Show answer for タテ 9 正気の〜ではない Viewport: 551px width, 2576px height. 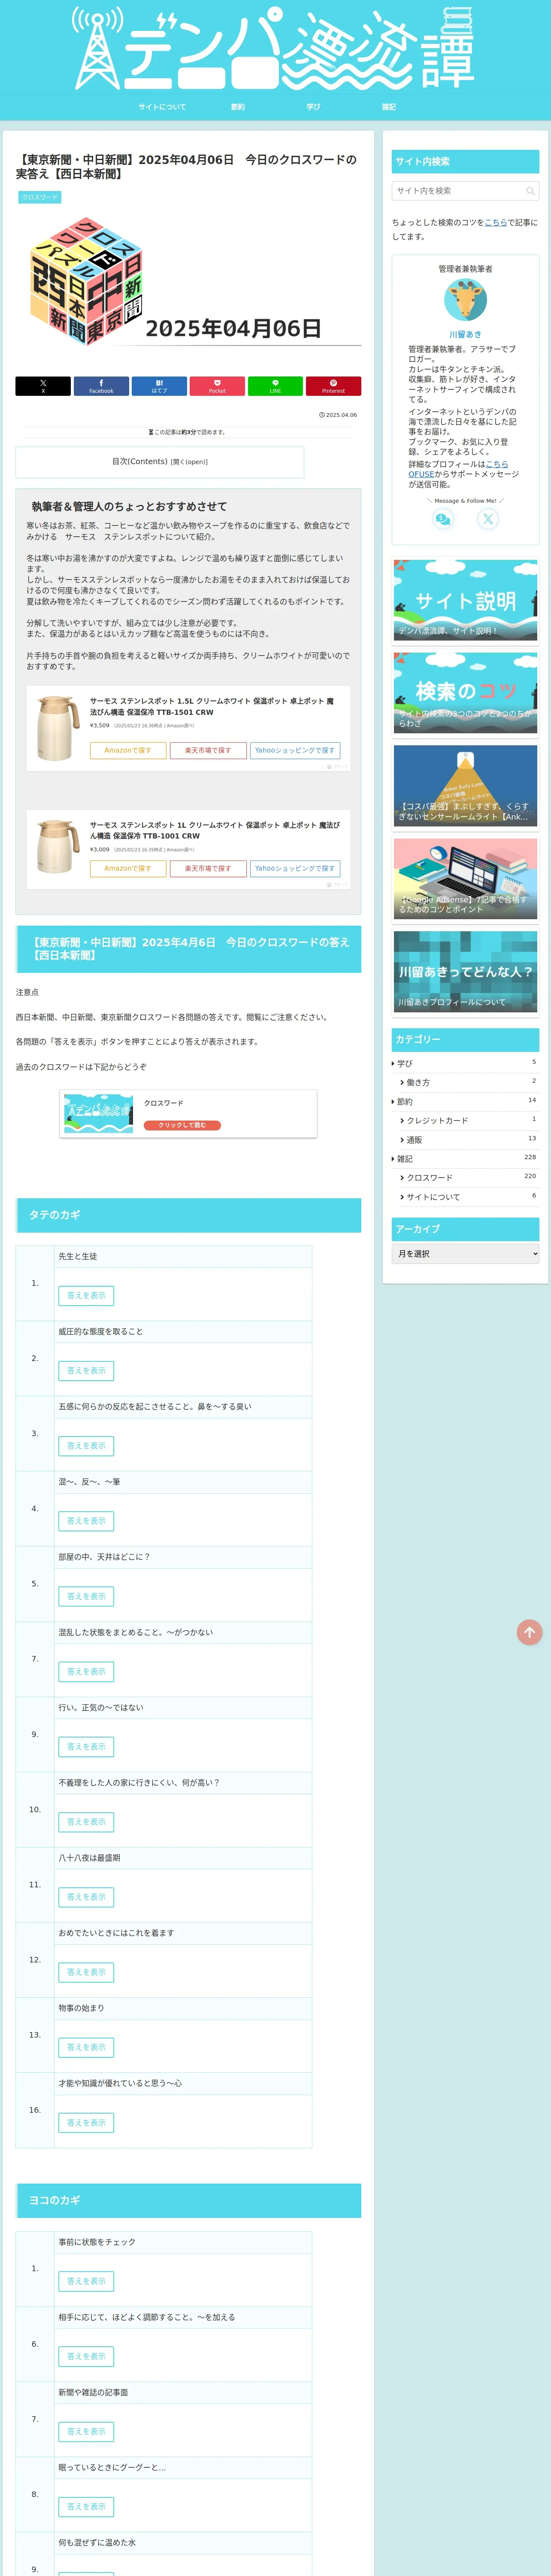click(86, 1746)
